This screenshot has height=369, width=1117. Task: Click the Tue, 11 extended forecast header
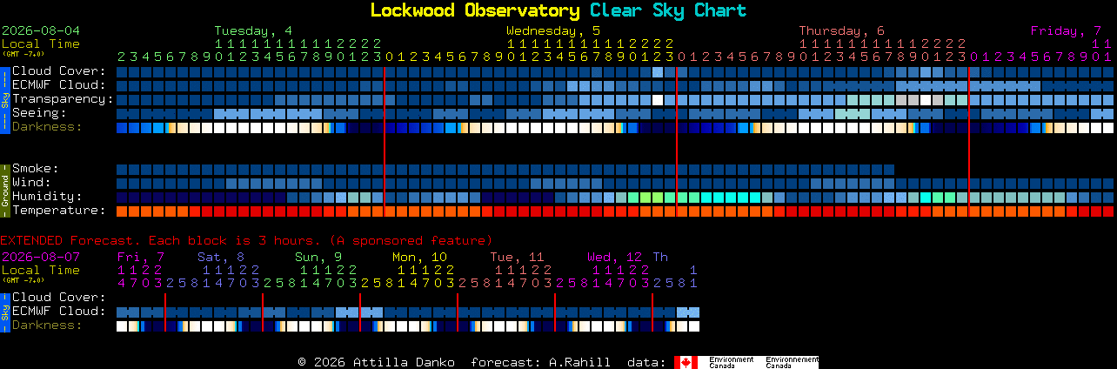[517, 257]
